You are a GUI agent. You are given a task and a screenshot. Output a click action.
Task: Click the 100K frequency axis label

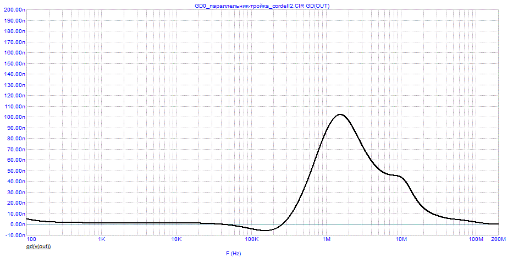pyautogui.click(x=252, y=239)
